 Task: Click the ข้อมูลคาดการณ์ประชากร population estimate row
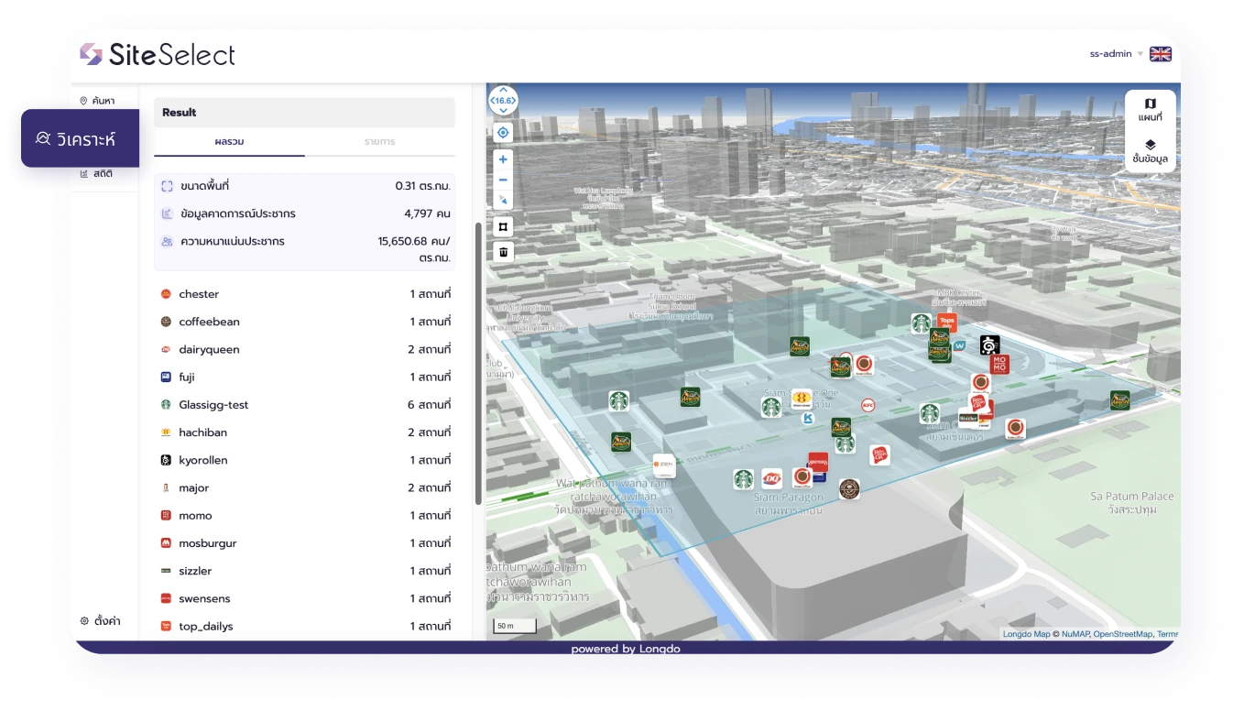tap(305, 213)
